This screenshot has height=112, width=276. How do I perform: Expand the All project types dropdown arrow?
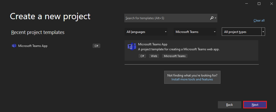(x=263, y=32)
